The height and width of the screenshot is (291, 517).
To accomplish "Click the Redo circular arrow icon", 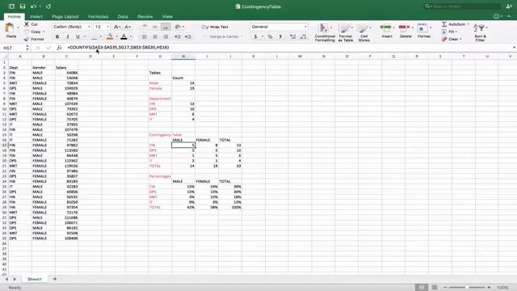I will coord(48,6).
